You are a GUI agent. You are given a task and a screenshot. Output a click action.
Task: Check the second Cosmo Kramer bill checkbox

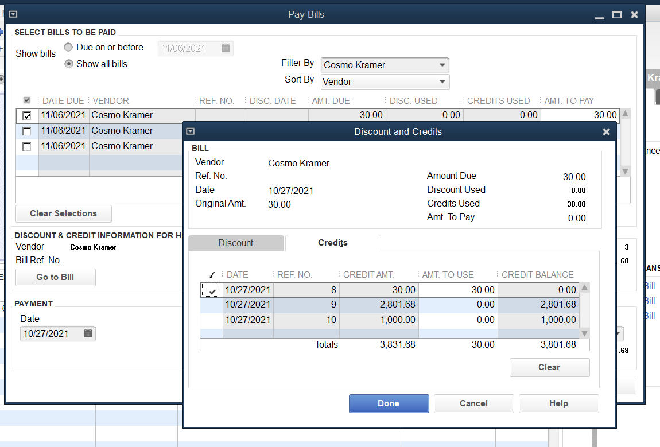(x=27, y=131)
